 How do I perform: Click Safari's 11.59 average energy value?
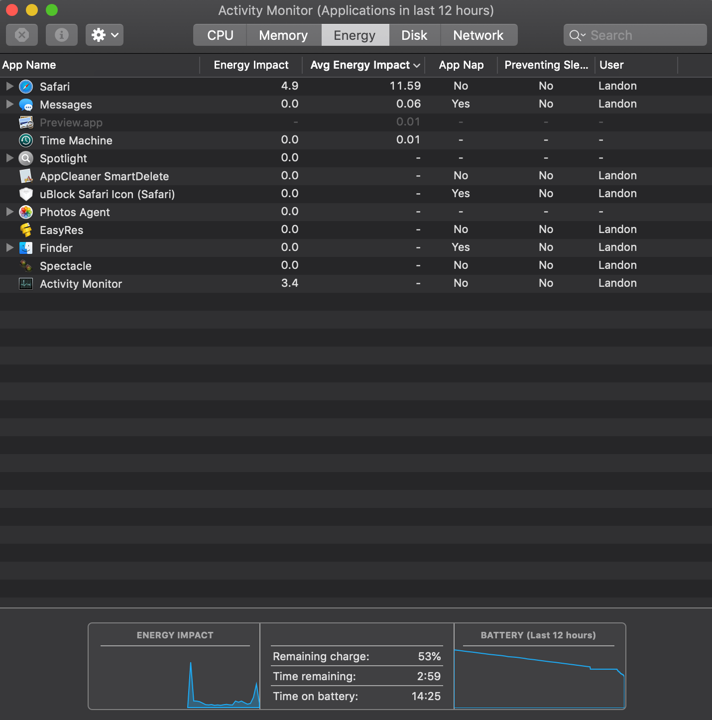pos(405,86)
